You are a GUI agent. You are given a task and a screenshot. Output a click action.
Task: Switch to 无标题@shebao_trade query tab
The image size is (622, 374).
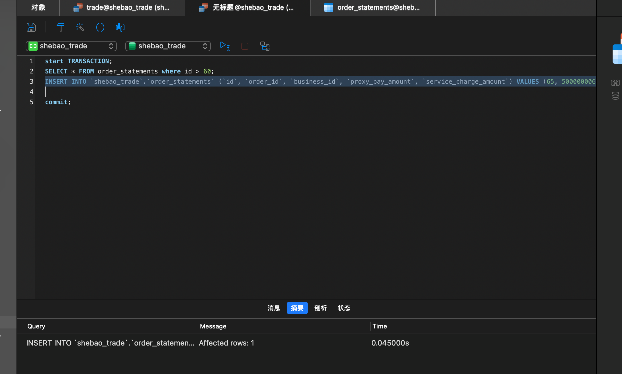(247, 7)
